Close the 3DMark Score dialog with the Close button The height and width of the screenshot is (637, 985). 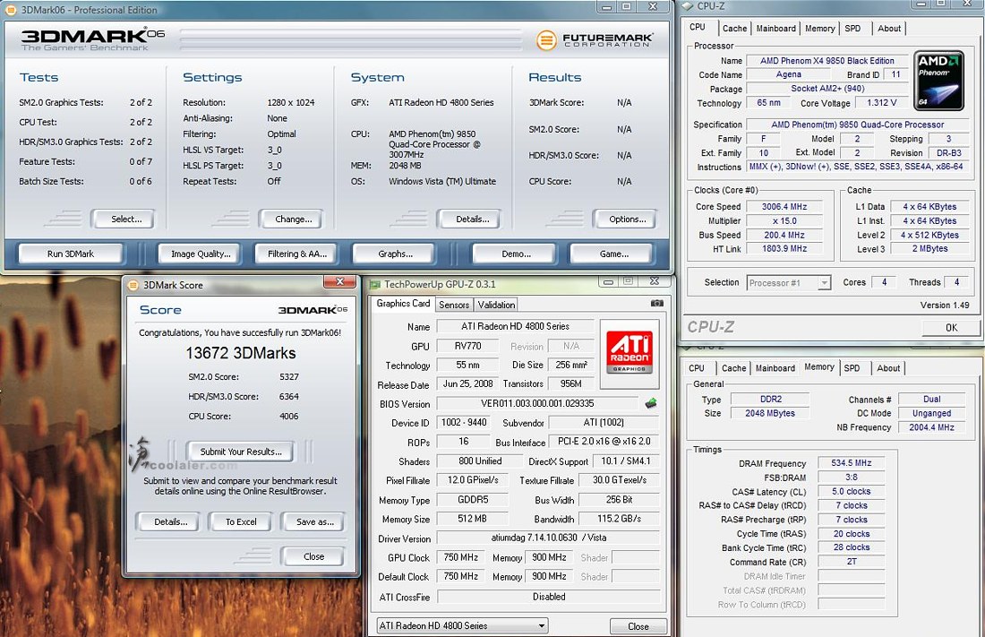click(x=313, y=556)
